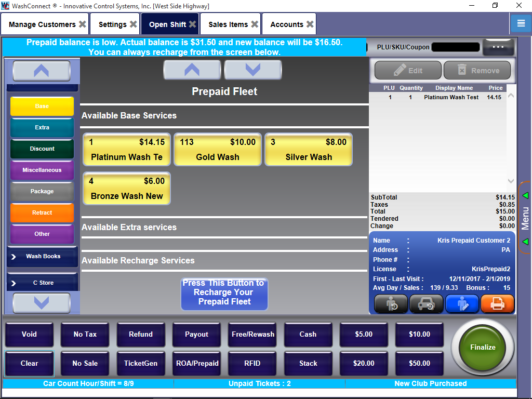Expand the Wash Books section

[42, 256]
